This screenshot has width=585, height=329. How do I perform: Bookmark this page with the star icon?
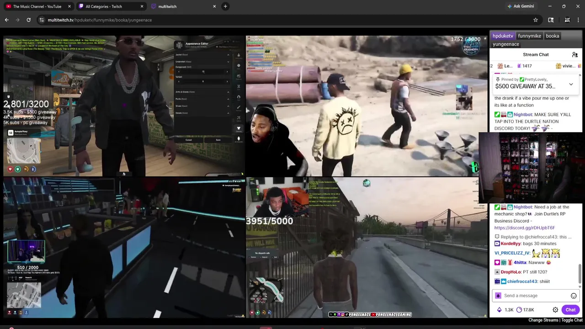point(535,20)
